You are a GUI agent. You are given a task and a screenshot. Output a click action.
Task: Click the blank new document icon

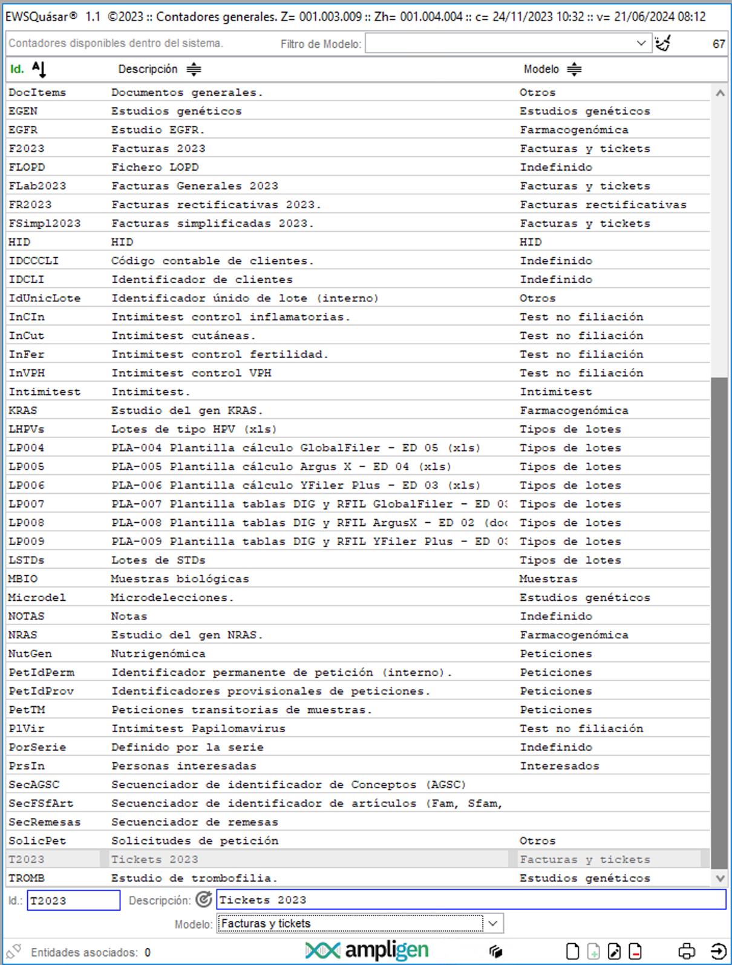(x=572, y=951)
